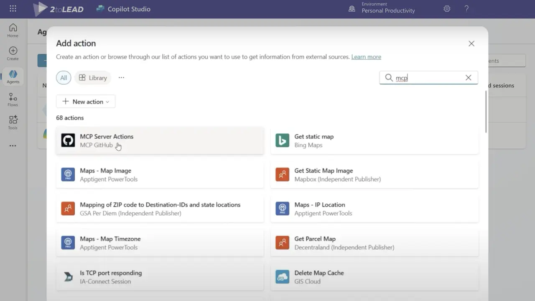Viewport: 535px width, 301px height.
Task: Click the Add action dialog title
Action: 76,43
